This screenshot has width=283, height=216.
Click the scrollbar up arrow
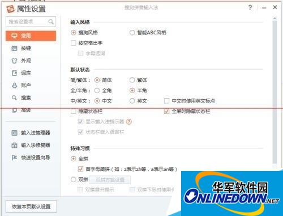(x=275, y=18)
